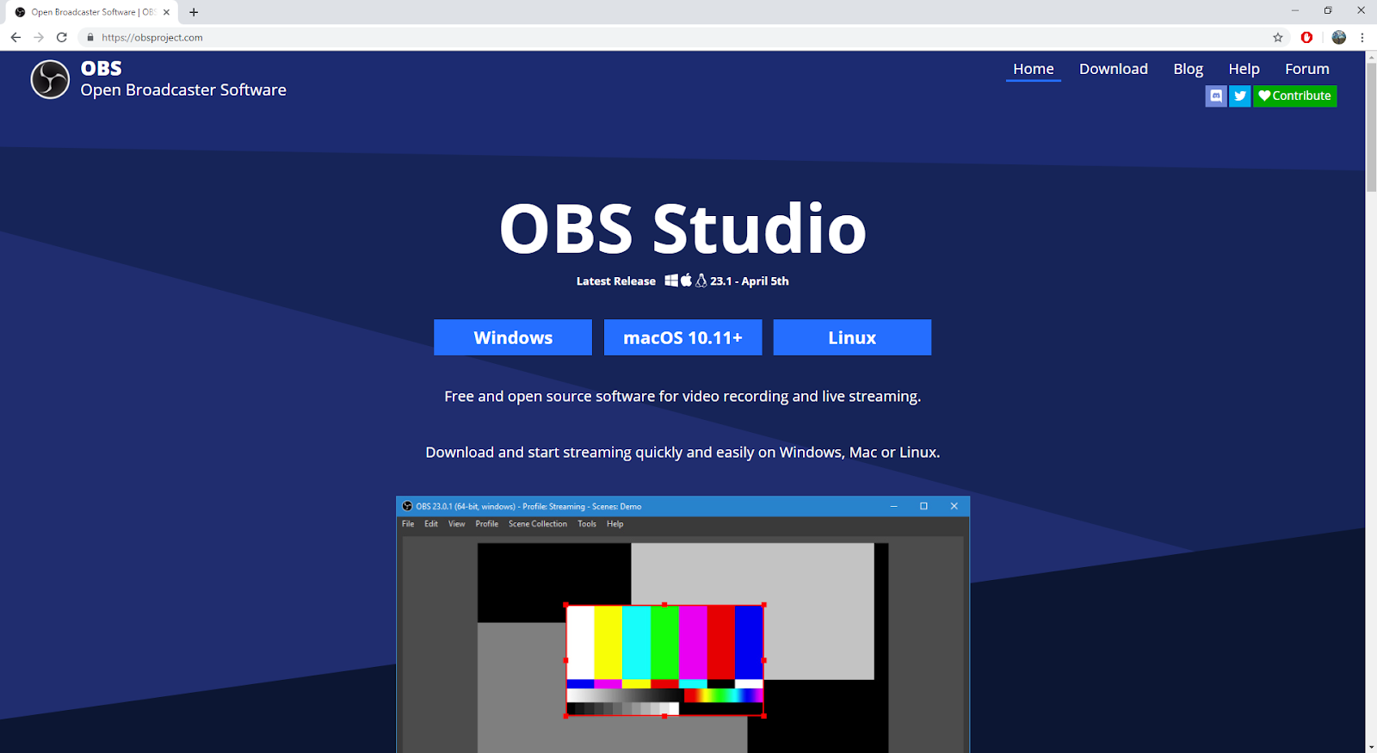Open the Help nav page
The image size is (1377, 753).
[1244, 69]
